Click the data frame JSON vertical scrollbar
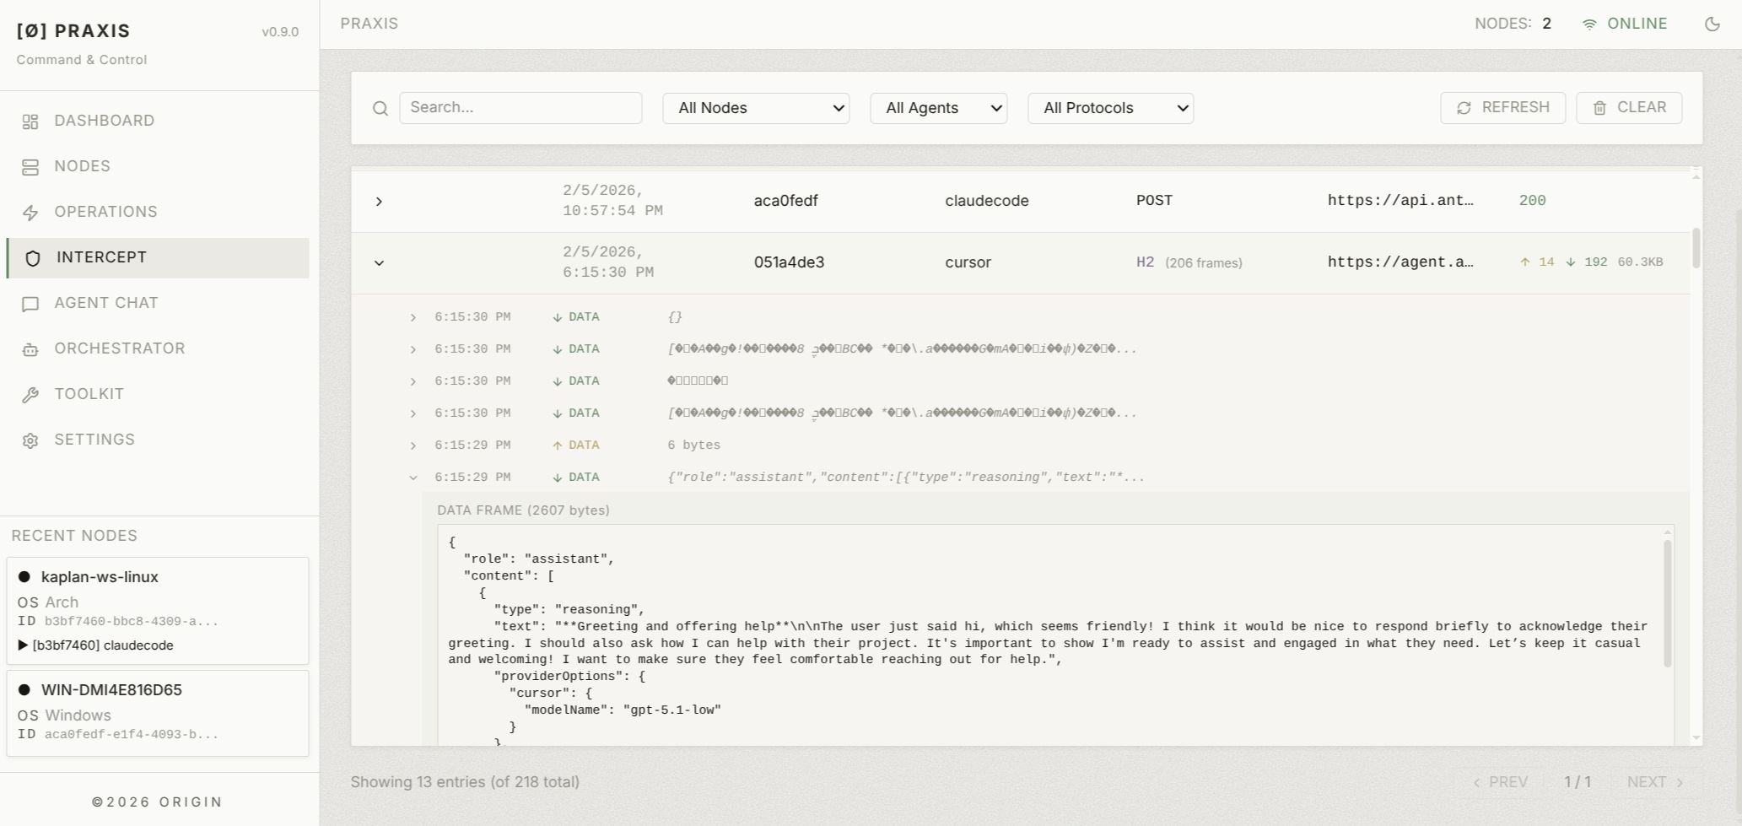Viewport: 1742px width, 826px height. [1667, 603]
